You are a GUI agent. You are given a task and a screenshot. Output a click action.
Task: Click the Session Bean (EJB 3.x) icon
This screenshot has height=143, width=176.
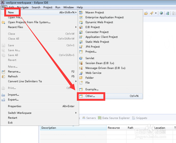pos(81,63)
